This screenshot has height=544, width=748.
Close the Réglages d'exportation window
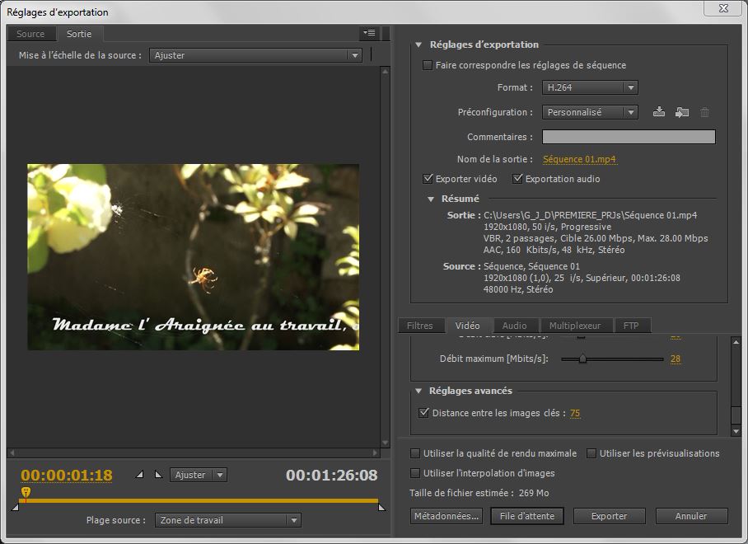pos(723,8)
